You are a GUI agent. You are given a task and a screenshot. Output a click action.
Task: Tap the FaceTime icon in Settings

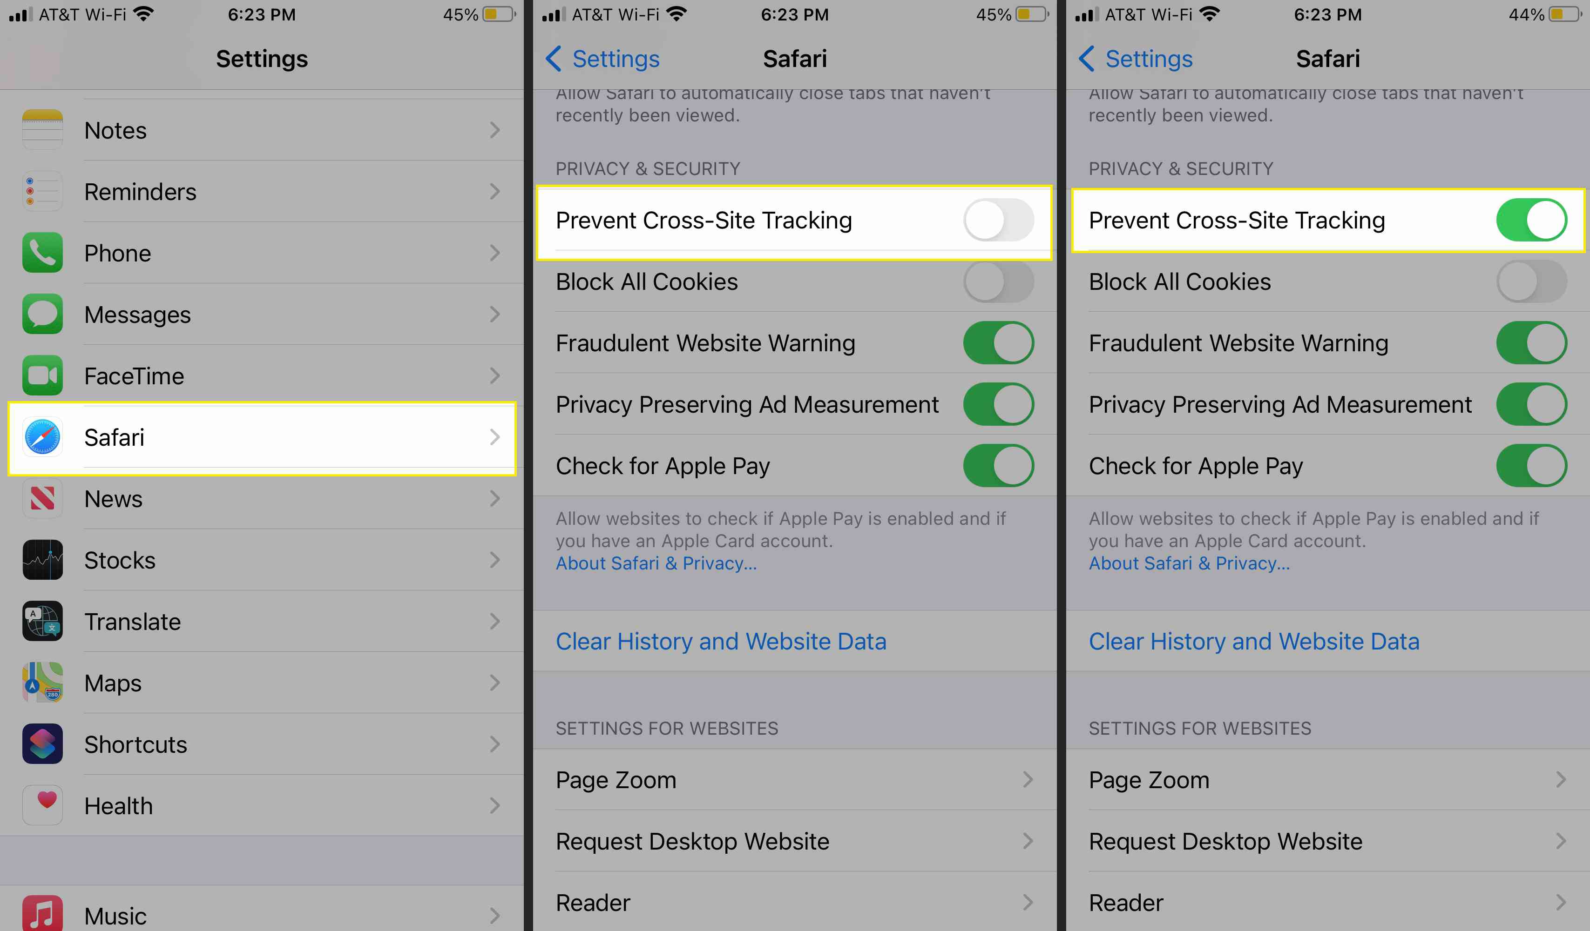click(x=41, y=375)
